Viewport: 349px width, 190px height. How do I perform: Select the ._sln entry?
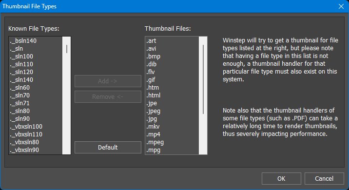(36, 49)
